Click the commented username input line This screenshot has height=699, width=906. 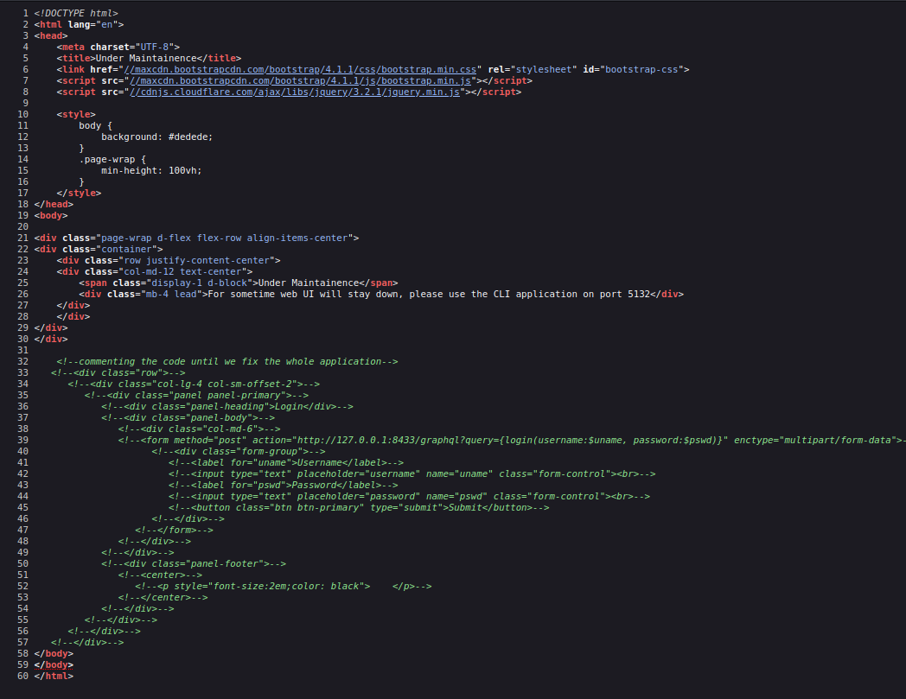pyautogui.click(x=412, y=473)
